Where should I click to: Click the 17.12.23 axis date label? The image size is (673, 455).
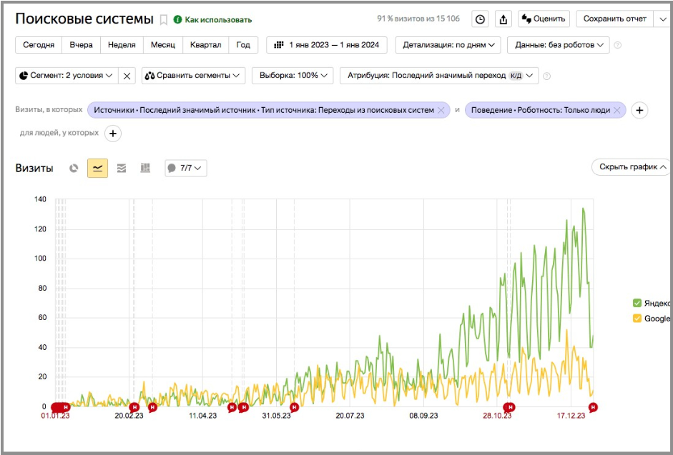click(x=571, y=416)
